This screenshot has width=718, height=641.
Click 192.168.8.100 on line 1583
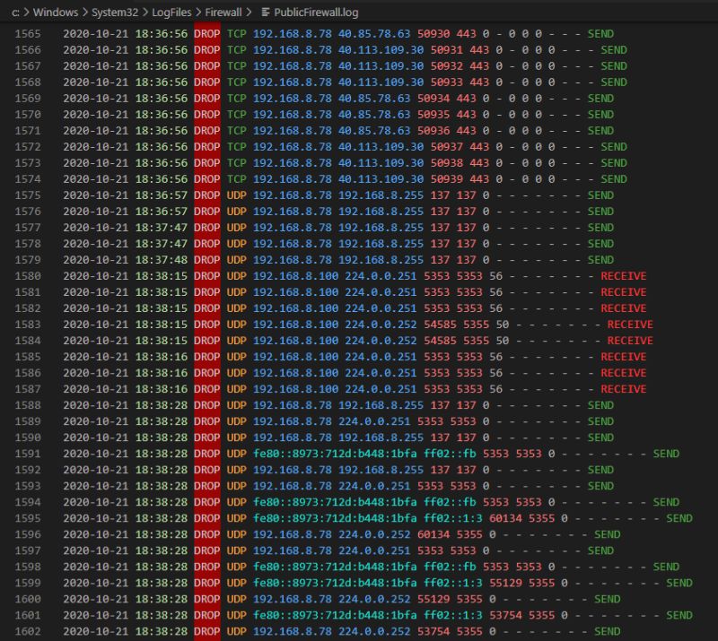point(296,325)
